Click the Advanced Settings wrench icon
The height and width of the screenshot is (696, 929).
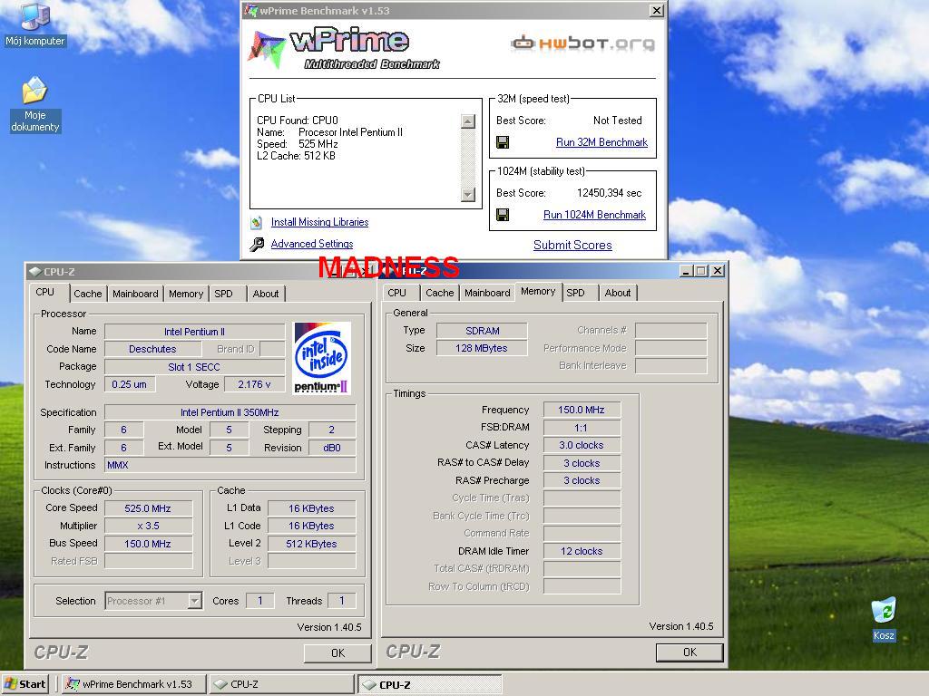[257, 244]
